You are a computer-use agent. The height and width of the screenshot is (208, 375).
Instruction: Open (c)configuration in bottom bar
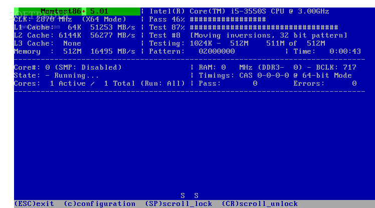coord(99,203)
